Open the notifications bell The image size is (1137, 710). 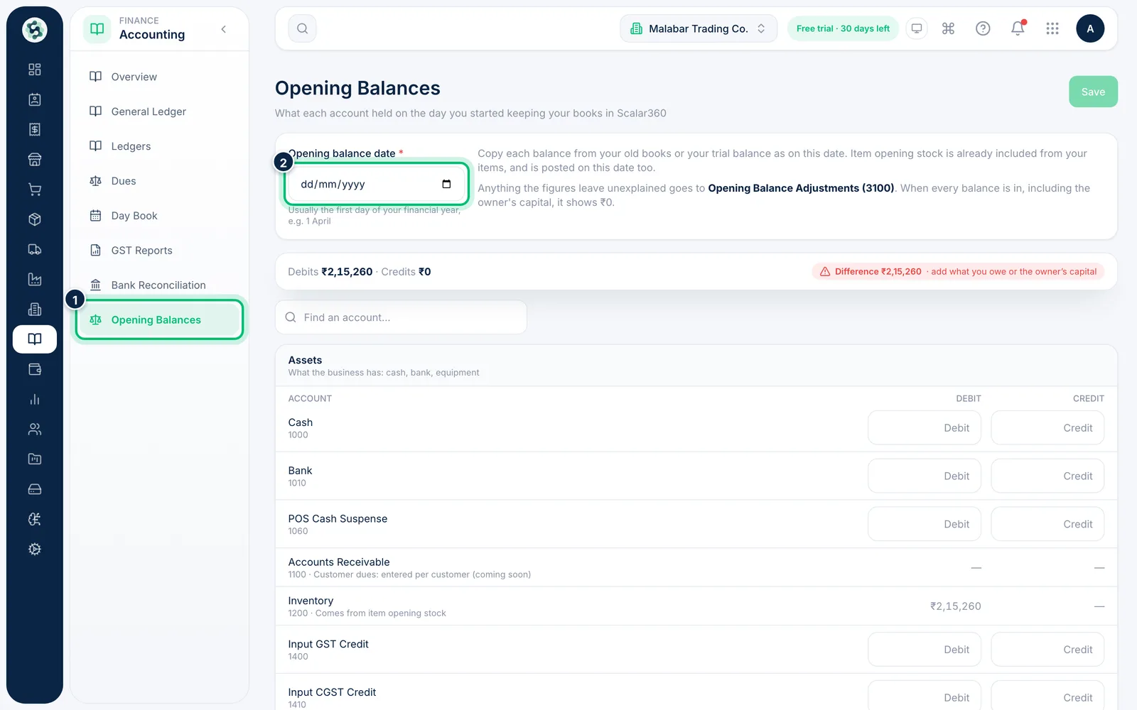coord(1018,28)
